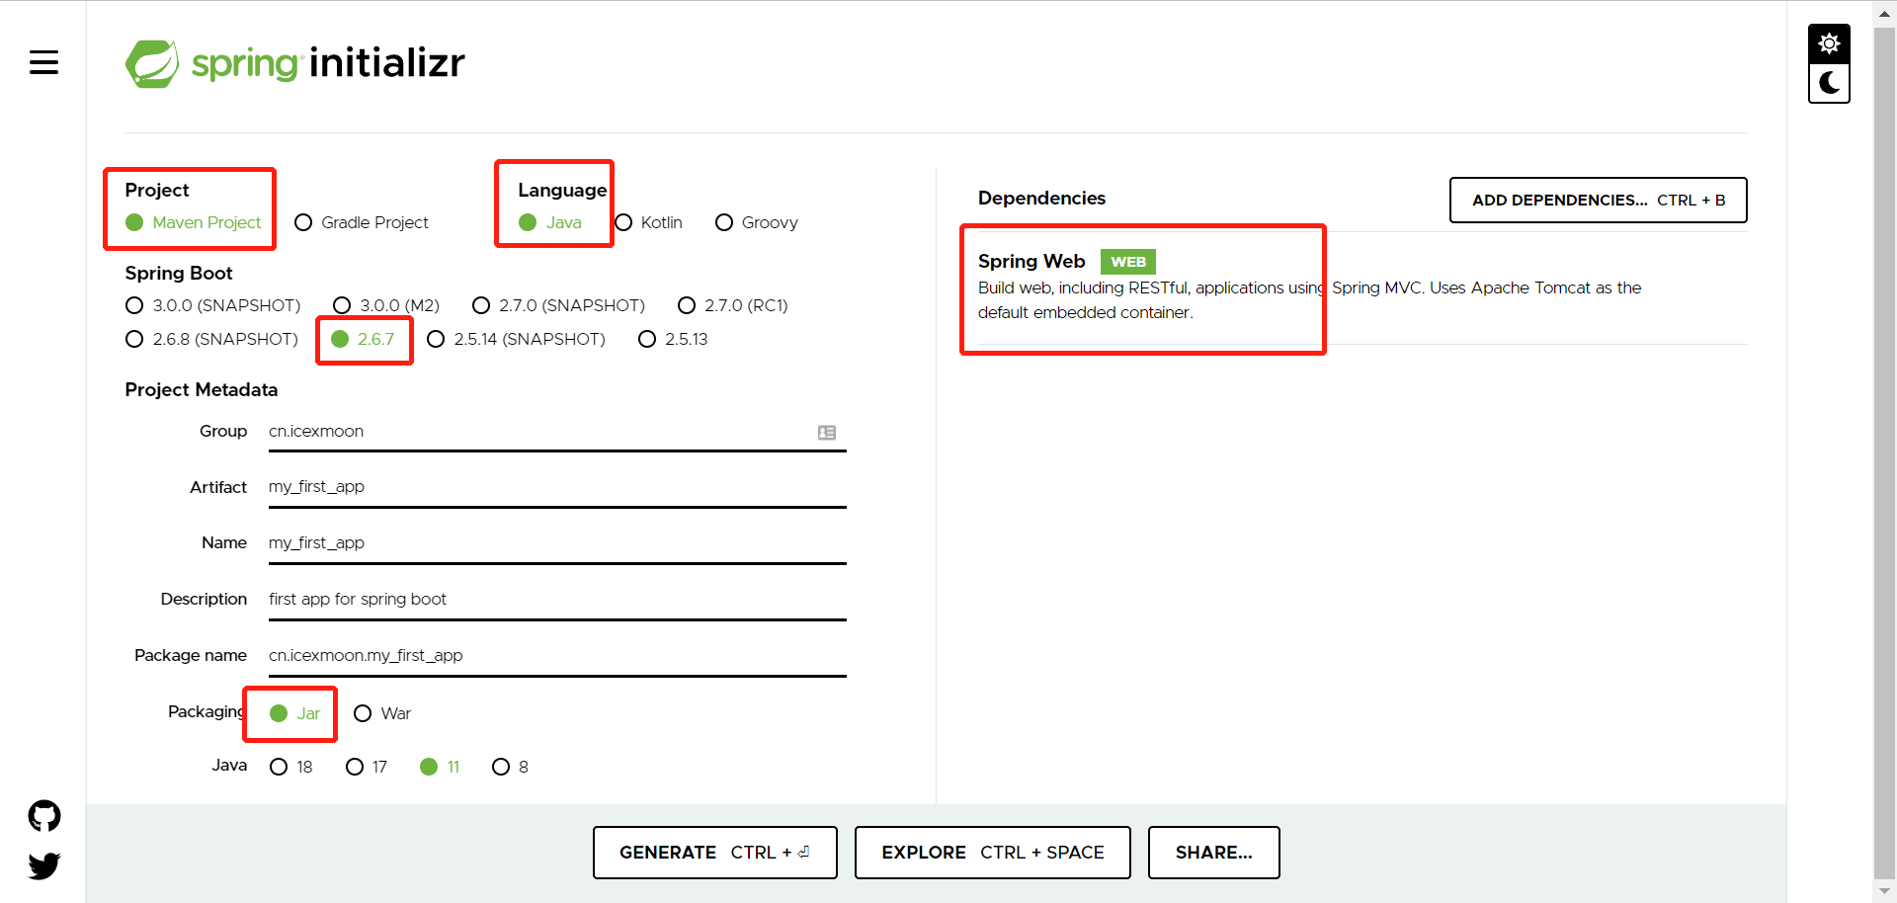Viewport: 1897px width, 903px height.
Task: Select Java version 8
Action: click(510, 767)
